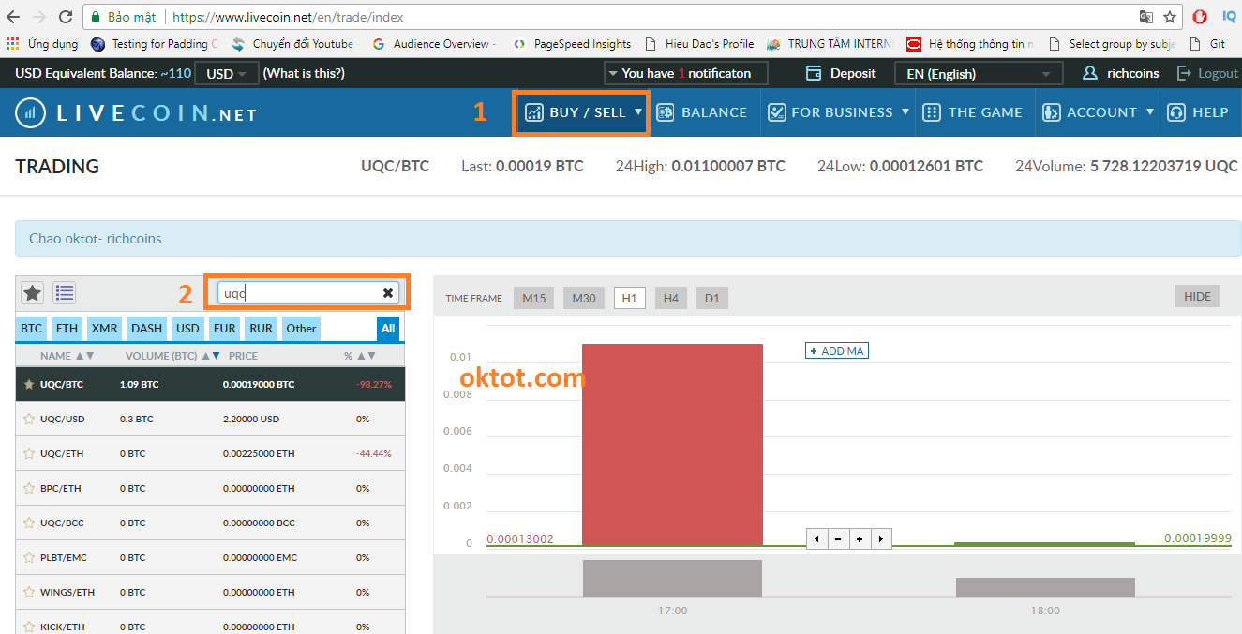The image size is (1242, 634).
Task: Select the BTC market tab
Action: 32,328
